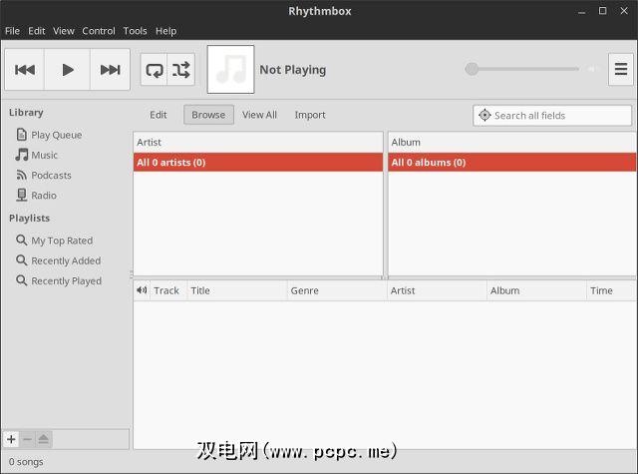Image resolution: width=638 pixels, height=474 pixels.
Task: Open the search options icon dropdown
Action: click(484, 116)
